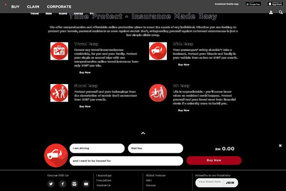Open the user account icon
The width and height of the screenshot is (286, 191).
point(271,12)
